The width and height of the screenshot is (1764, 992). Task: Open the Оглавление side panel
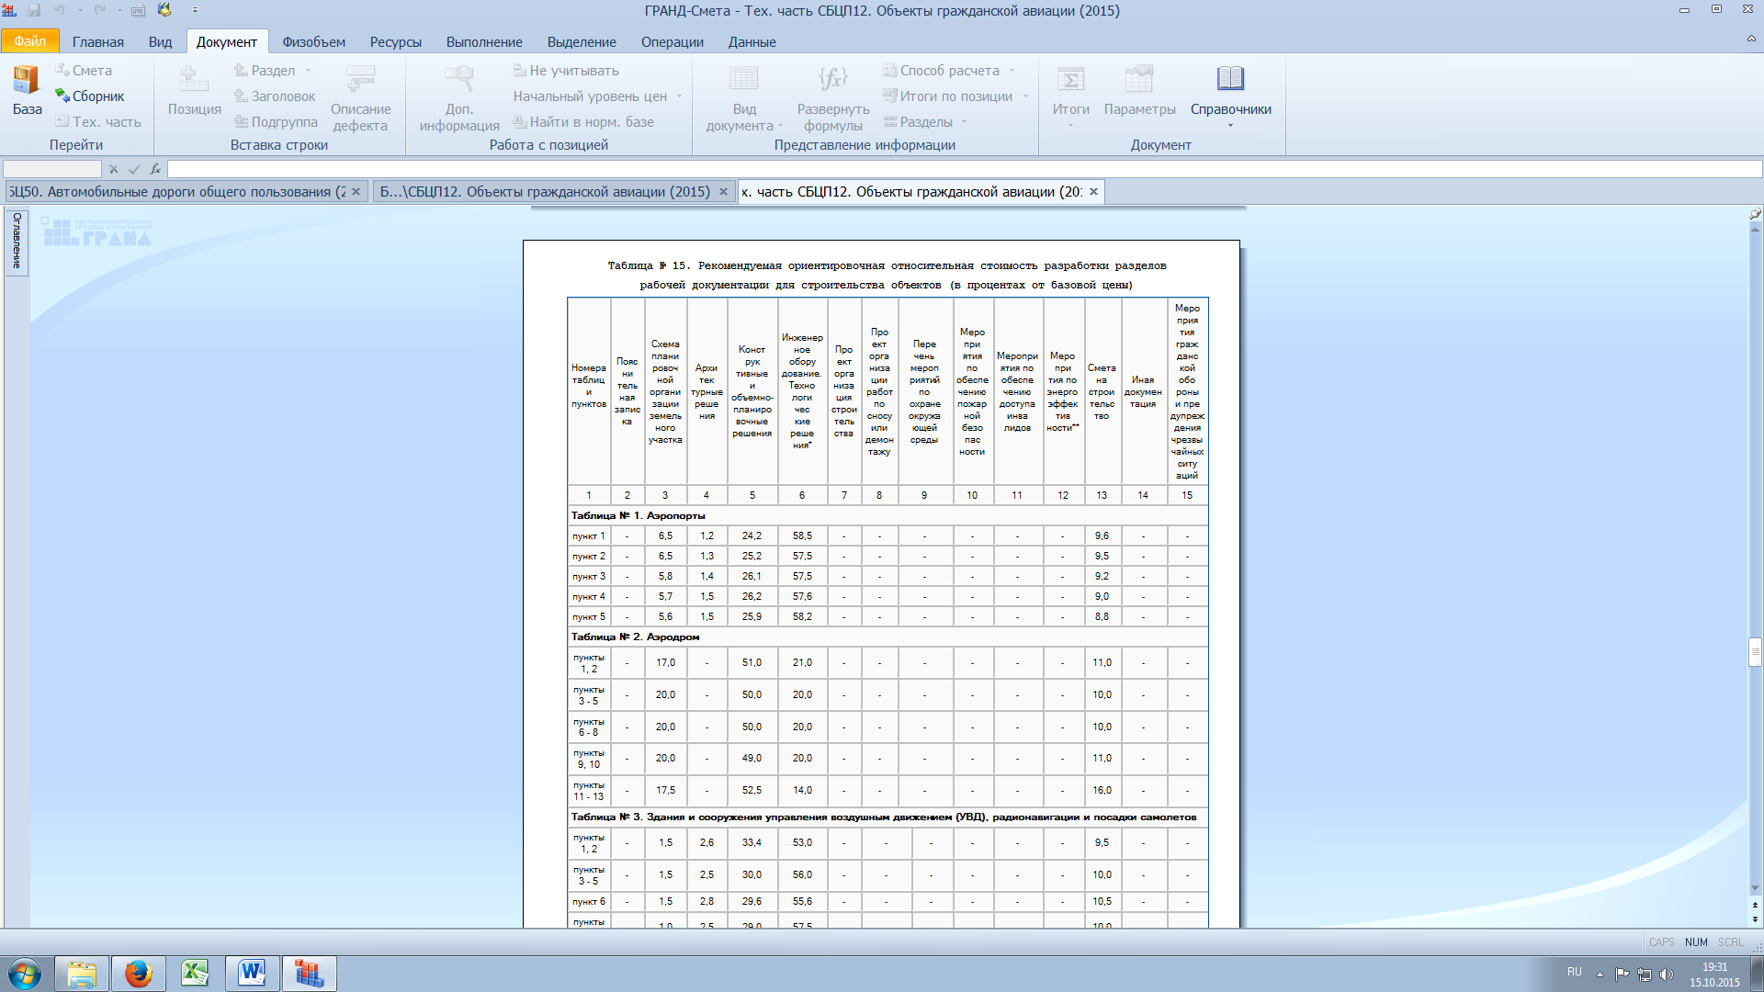[x=17, y=241]
